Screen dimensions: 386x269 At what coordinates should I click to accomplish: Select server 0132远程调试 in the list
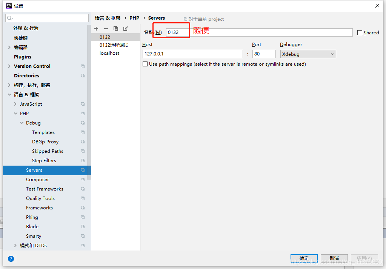click(x=116, y=45)
